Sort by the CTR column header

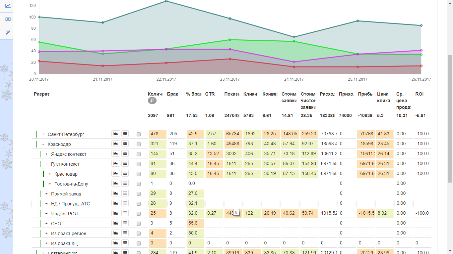pos(210,94)
